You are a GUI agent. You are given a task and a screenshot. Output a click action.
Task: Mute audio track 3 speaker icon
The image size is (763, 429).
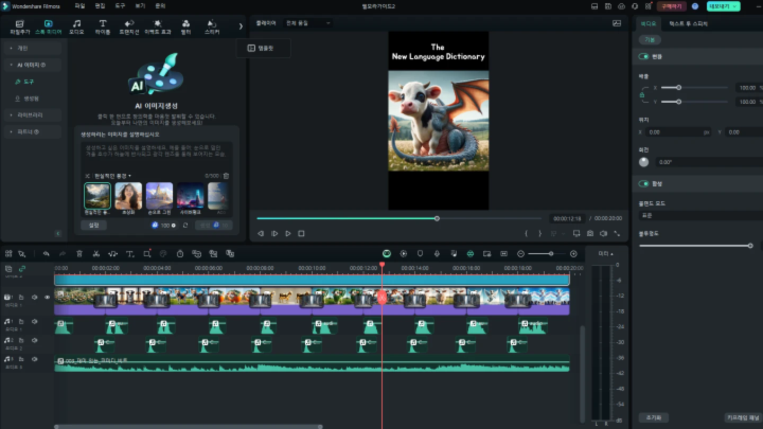tap(34, 360)
